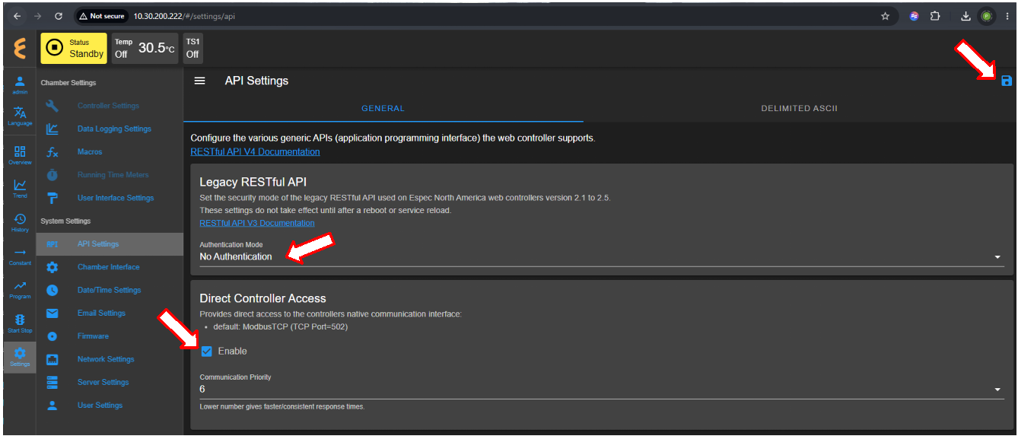1018x436 pixels.
Task: Expand the Communication Priority dropdown arrow
Action: (x=997, y=390)
